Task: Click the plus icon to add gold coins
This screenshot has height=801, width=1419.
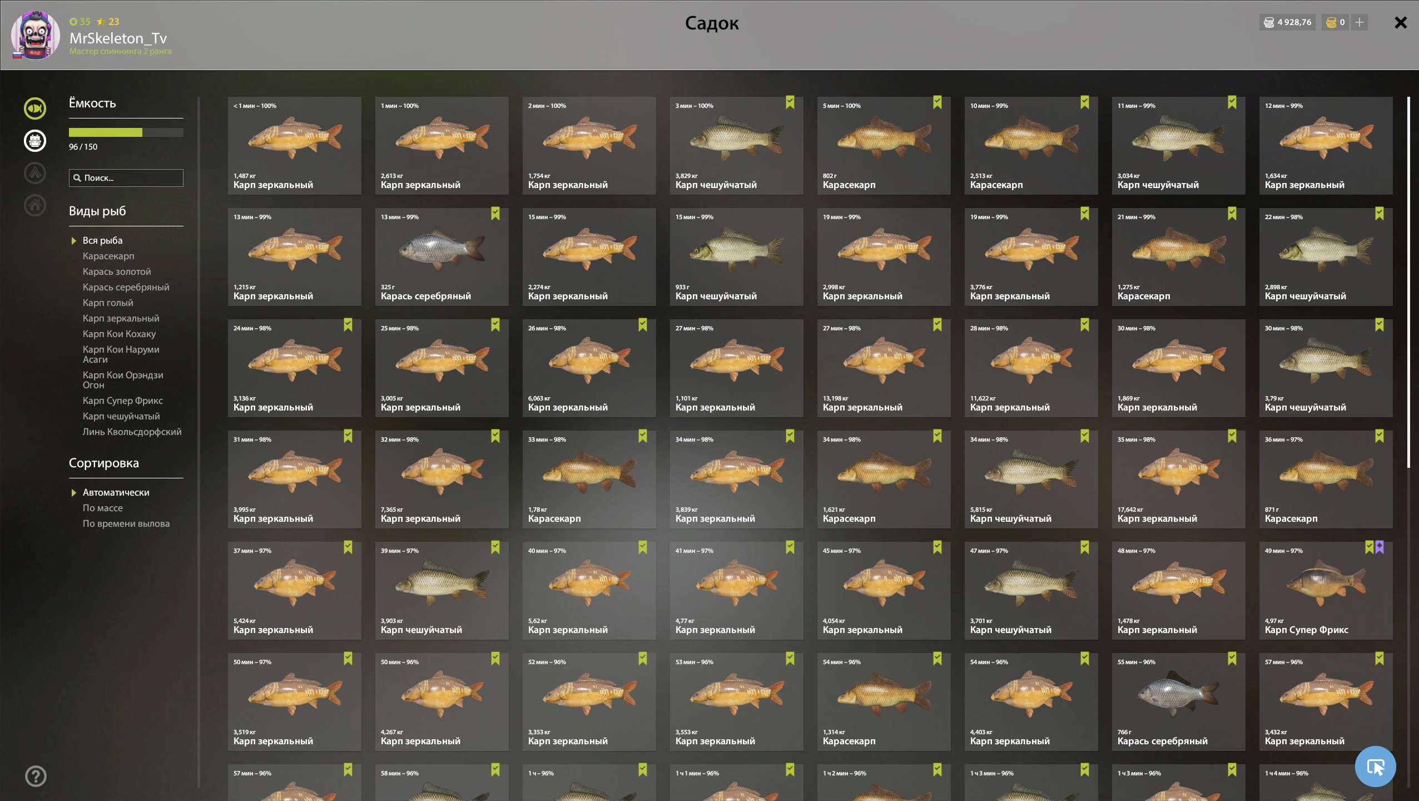Action: [x=1360, y=22]
